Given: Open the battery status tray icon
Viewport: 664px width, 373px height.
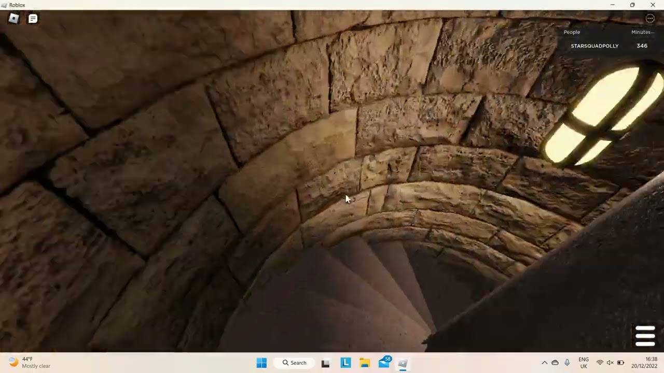Looking at the screenshot, I should coord(620,363).
